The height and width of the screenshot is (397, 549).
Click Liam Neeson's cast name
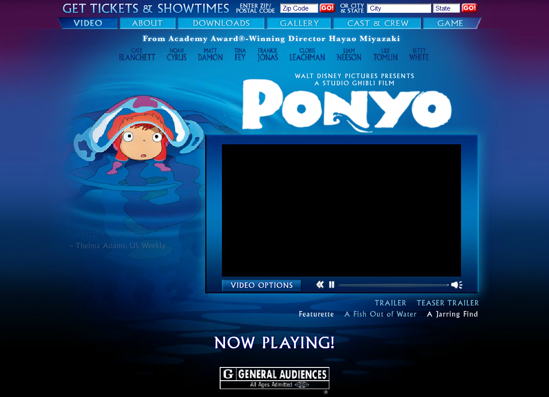(349, 55)
